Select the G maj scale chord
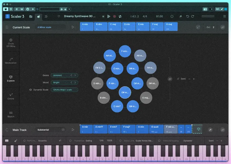Screen dimensions: 231x164 pyautogui.click(x=171, y=27)
